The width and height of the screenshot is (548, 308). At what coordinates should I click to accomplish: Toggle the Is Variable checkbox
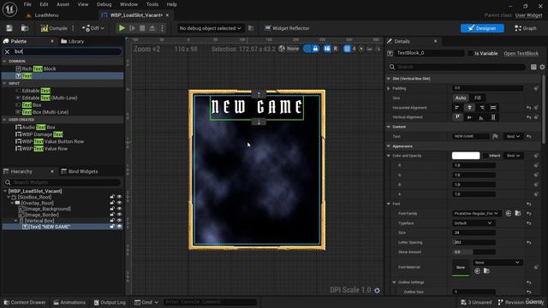coord(471,53)
